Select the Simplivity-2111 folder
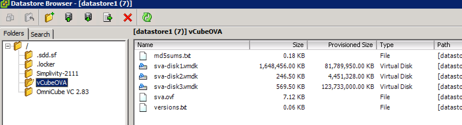 (57, 73)
